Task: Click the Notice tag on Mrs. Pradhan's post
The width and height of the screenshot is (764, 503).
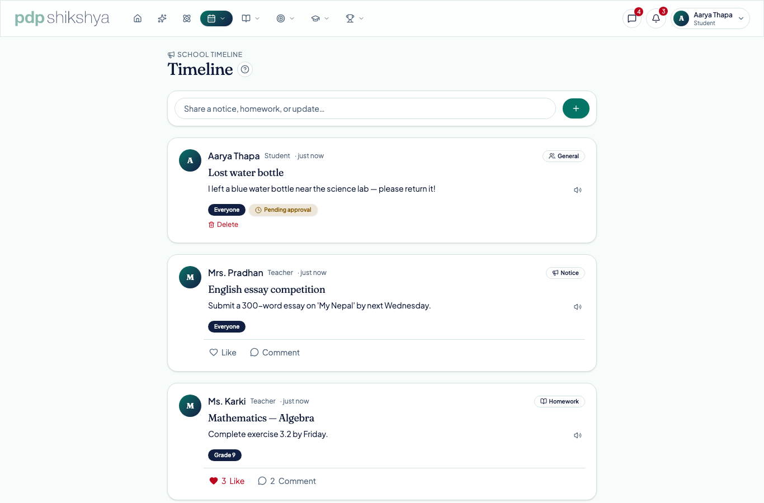Action: click(x=565, y=273)
